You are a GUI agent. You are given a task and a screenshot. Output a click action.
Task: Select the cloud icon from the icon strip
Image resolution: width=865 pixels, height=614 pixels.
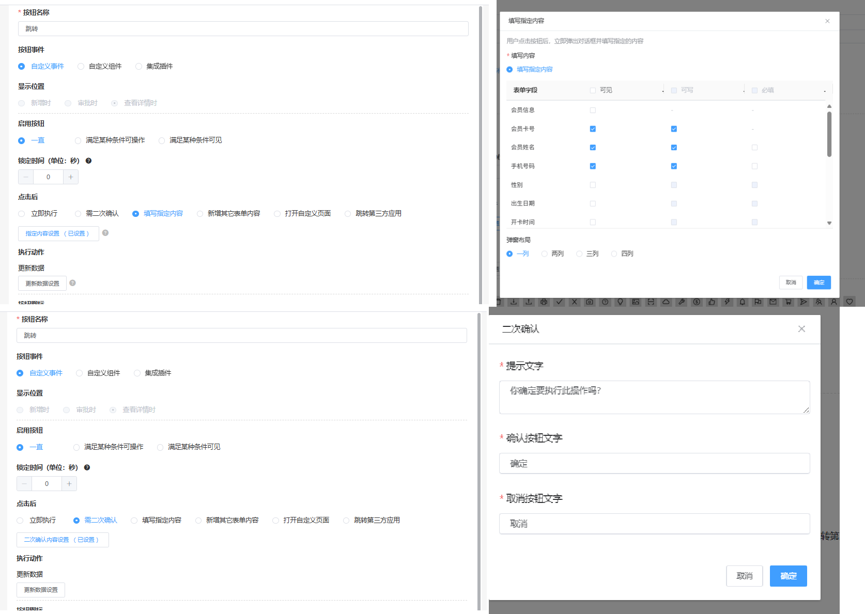[x=666, y=302]
